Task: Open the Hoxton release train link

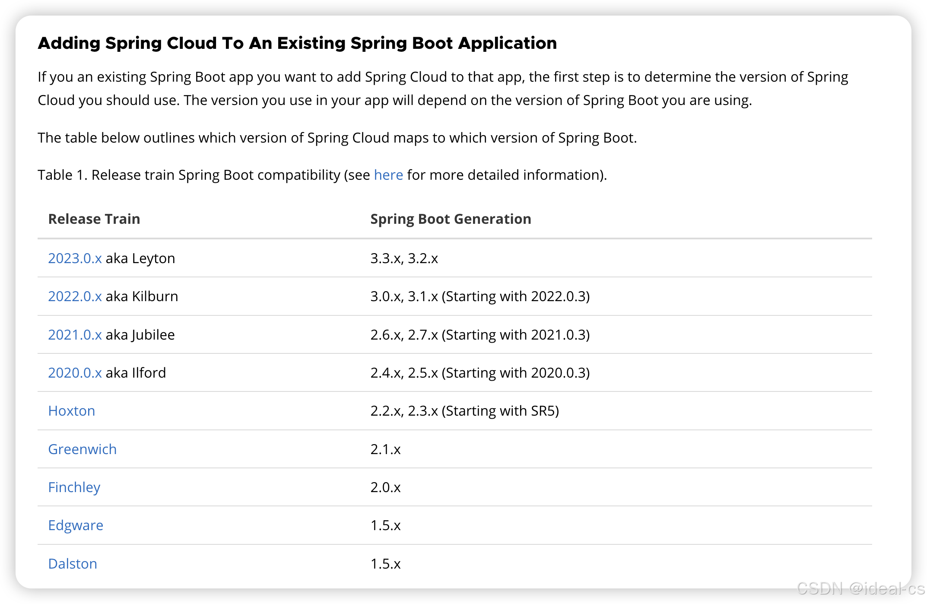Action: click(x=72, y=411)
